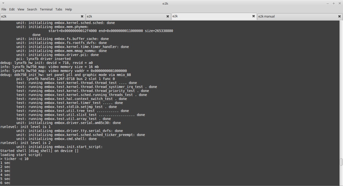
Task: Click the array_test result line
Action: (64, 119)
